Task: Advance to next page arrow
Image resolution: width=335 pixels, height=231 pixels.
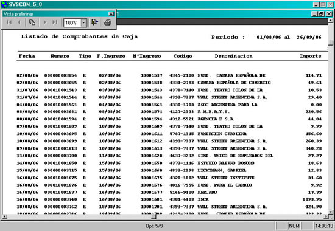Action: 45,22
